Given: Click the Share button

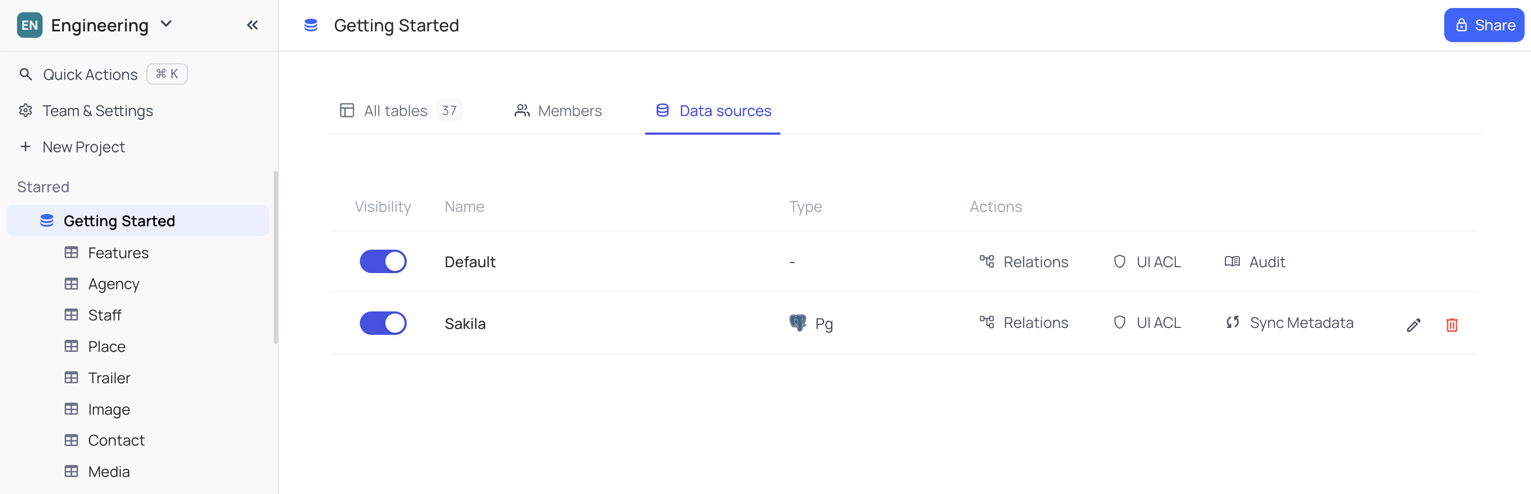Looking at the screenshot, I should (1484, 25).
